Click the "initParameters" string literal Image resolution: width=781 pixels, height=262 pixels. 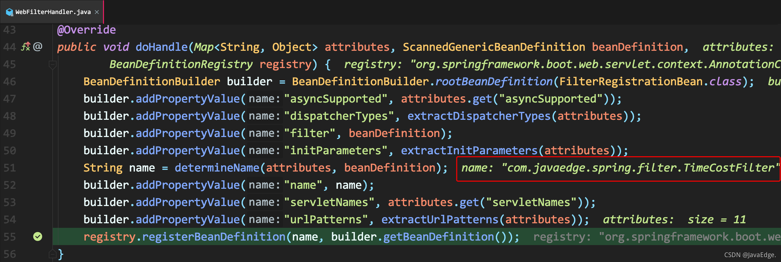336,151
